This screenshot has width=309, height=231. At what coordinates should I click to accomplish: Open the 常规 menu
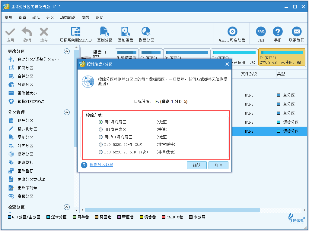[x=8, y=18]
